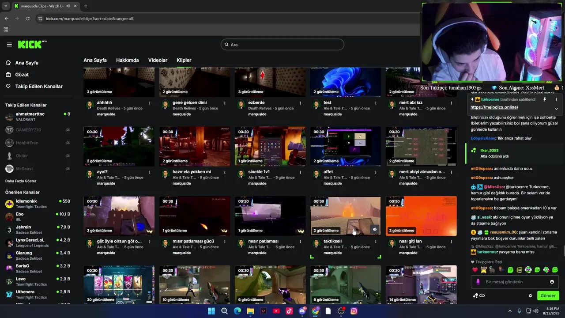Open Instagram from taskbar

tap(354, 311)
